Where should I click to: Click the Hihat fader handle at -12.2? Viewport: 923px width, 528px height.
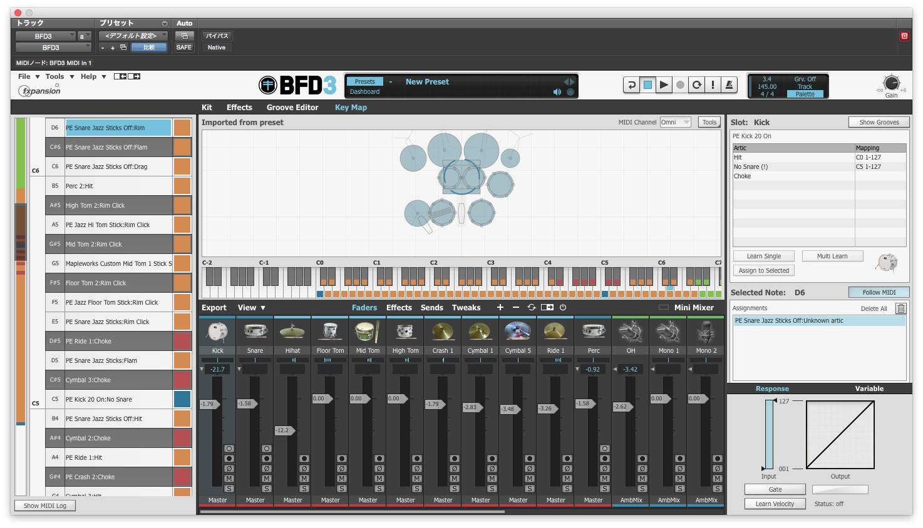[x=285, y=430]
